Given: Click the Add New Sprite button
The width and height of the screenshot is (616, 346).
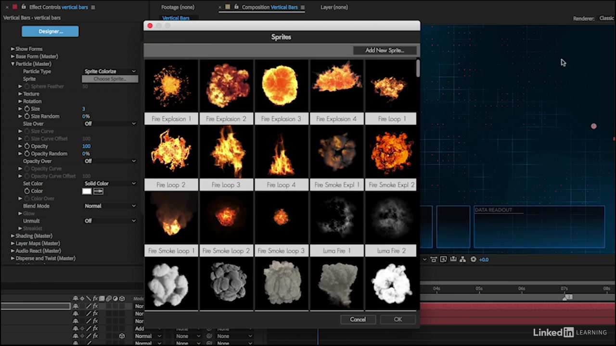Looking at the screenshot, I should pyautogui.click(x=384, y=50).
